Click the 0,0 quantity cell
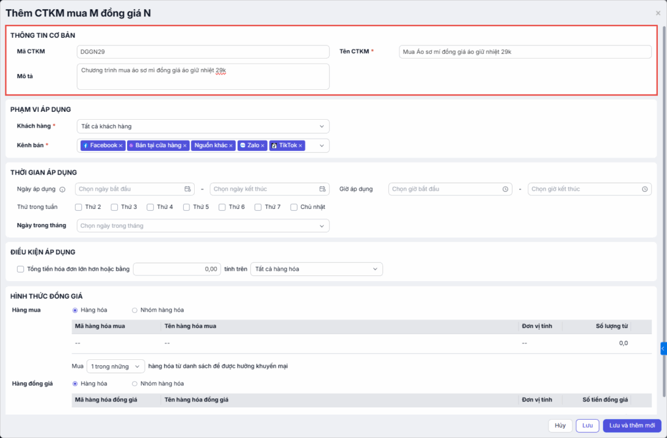 [x=623, y=343]
